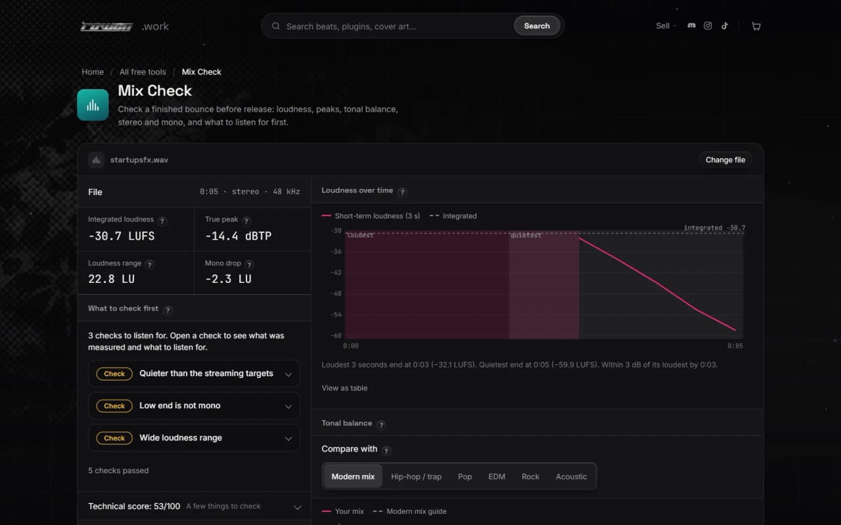841x525 pixels.
Task: Select the Pop comparison
Action: coord(465,476)
